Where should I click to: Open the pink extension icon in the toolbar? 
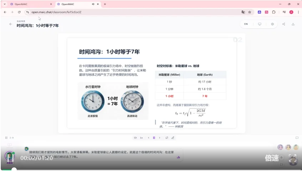coord(267,12)
